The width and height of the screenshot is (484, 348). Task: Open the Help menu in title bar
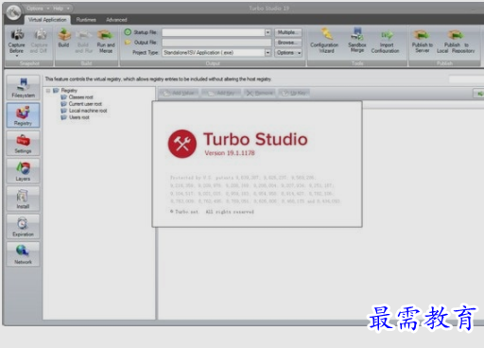[x=60, y=9]
